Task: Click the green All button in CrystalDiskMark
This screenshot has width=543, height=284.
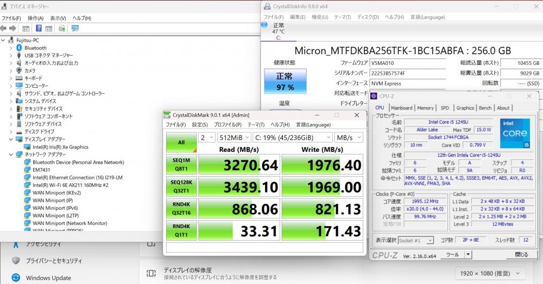Action: [181, 143]
